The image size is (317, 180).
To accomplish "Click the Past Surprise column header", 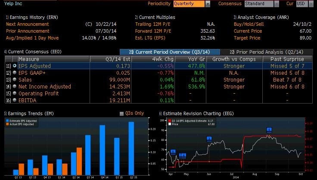I will pos(287,59).
